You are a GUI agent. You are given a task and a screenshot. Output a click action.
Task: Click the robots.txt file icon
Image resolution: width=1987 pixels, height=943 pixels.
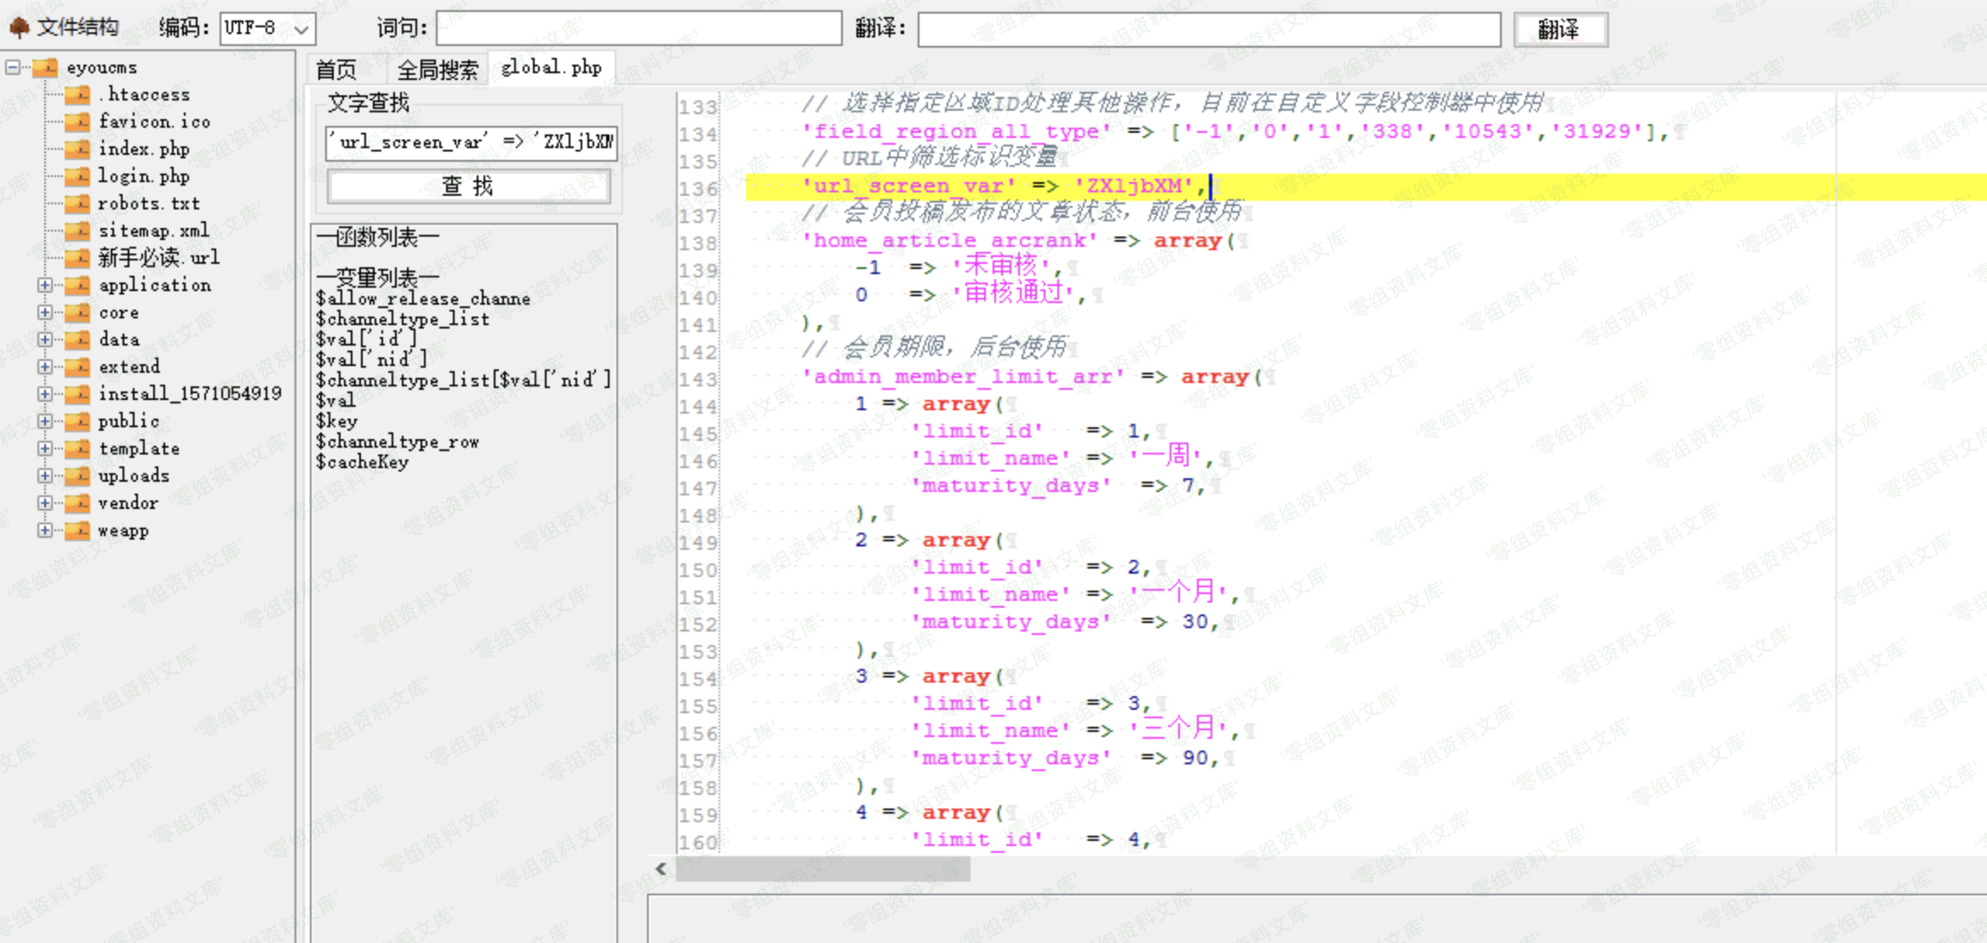click(x=77, y=203)
